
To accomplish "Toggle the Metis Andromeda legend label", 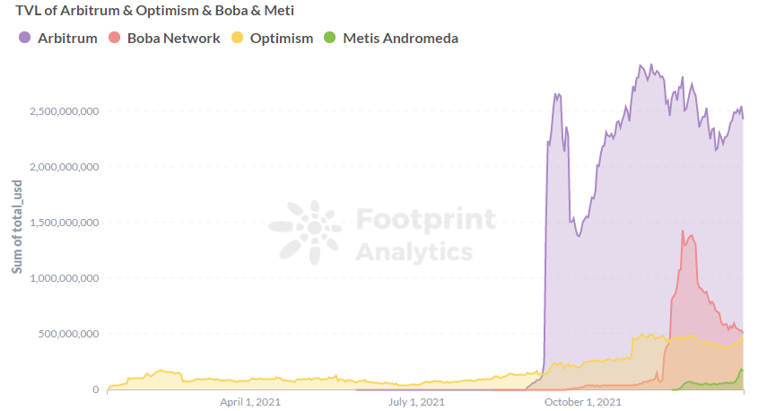I will (400, 39).
